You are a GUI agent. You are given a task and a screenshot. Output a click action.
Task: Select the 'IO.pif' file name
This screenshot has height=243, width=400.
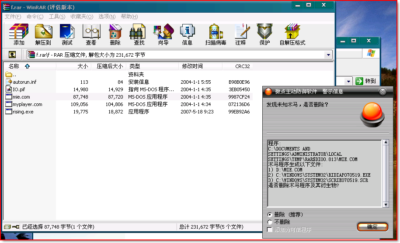[19, 89]
